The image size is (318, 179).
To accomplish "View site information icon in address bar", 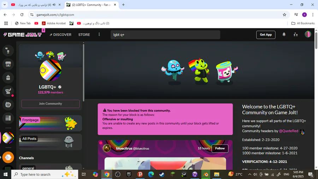I will [x=32, y=15].
